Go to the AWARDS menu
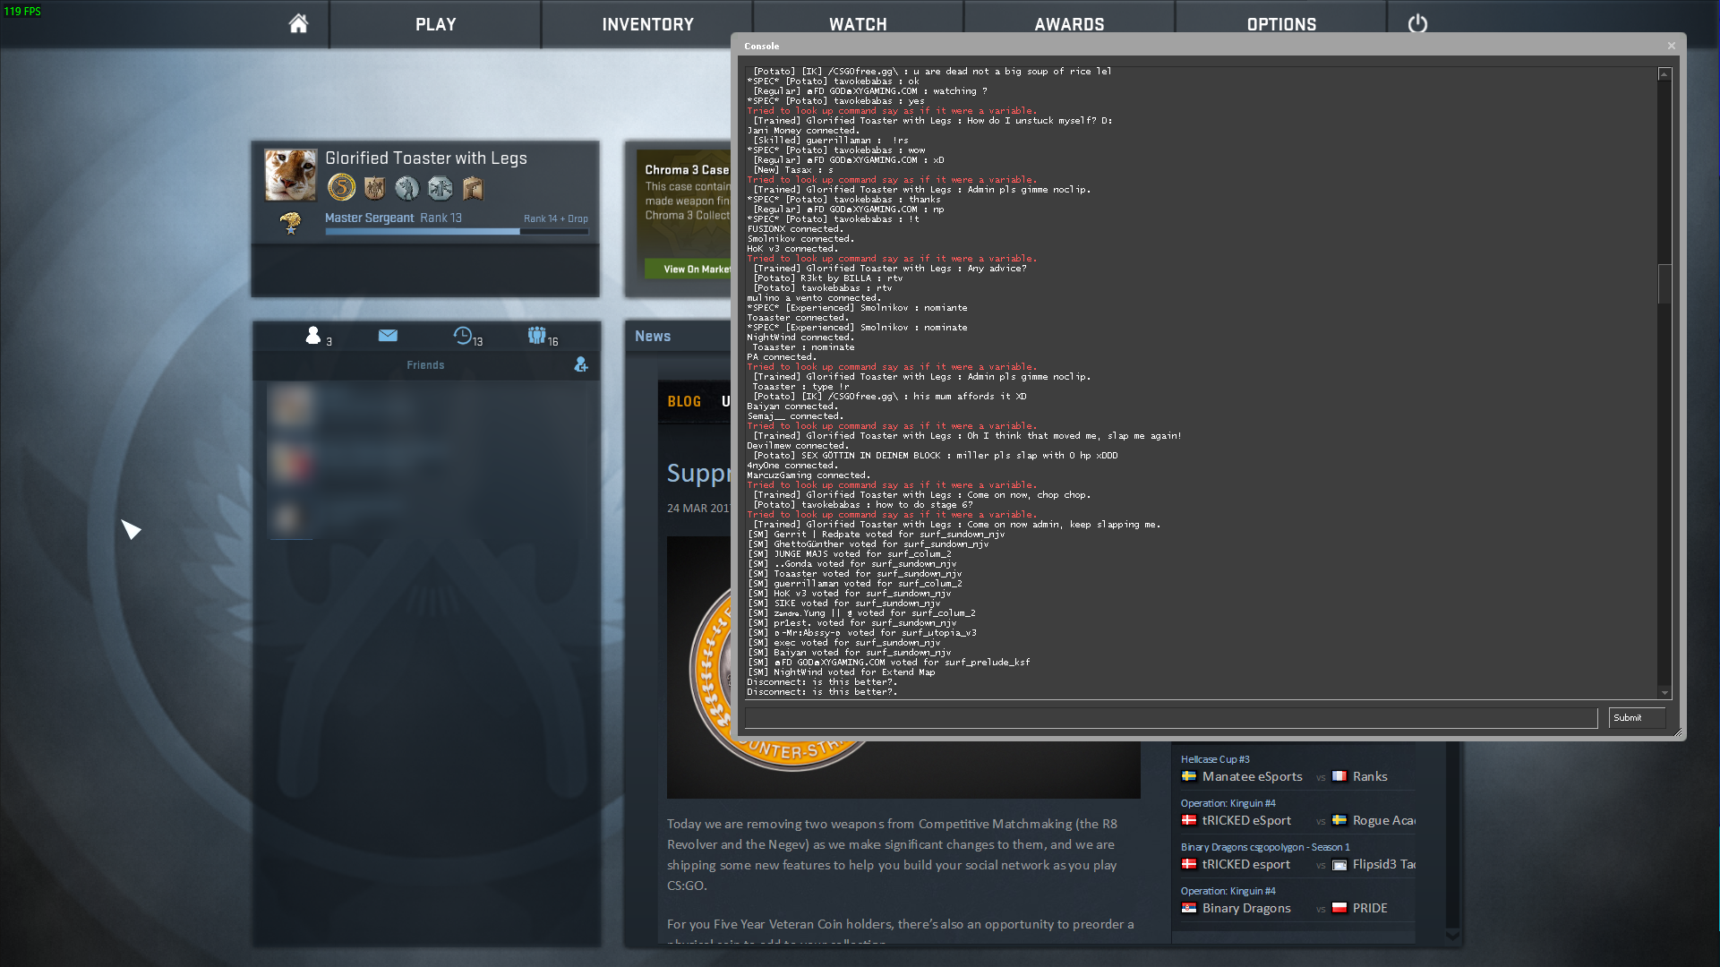The height and width of the screenshot is (967, 1720). click(1069, 24)
